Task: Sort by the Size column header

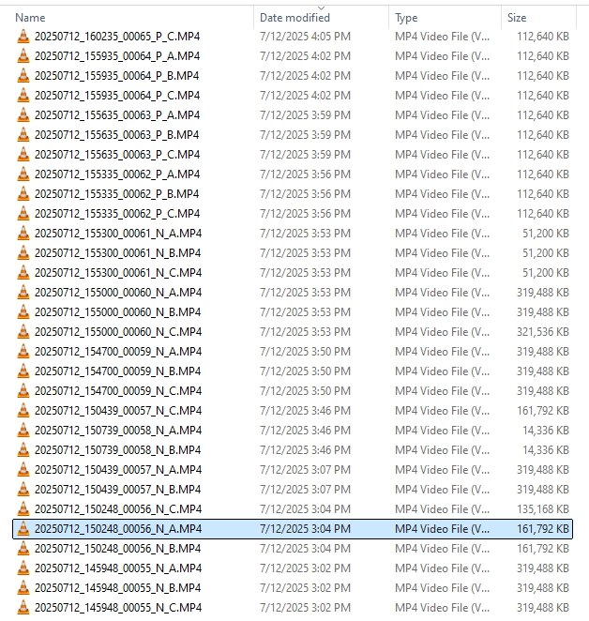Action: [517, 18]
